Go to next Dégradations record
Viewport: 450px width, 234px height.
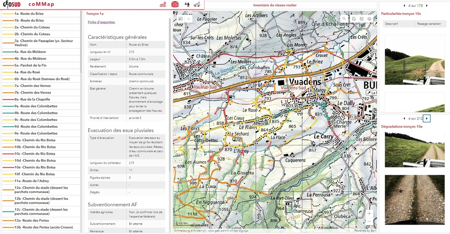click(427, 119)
